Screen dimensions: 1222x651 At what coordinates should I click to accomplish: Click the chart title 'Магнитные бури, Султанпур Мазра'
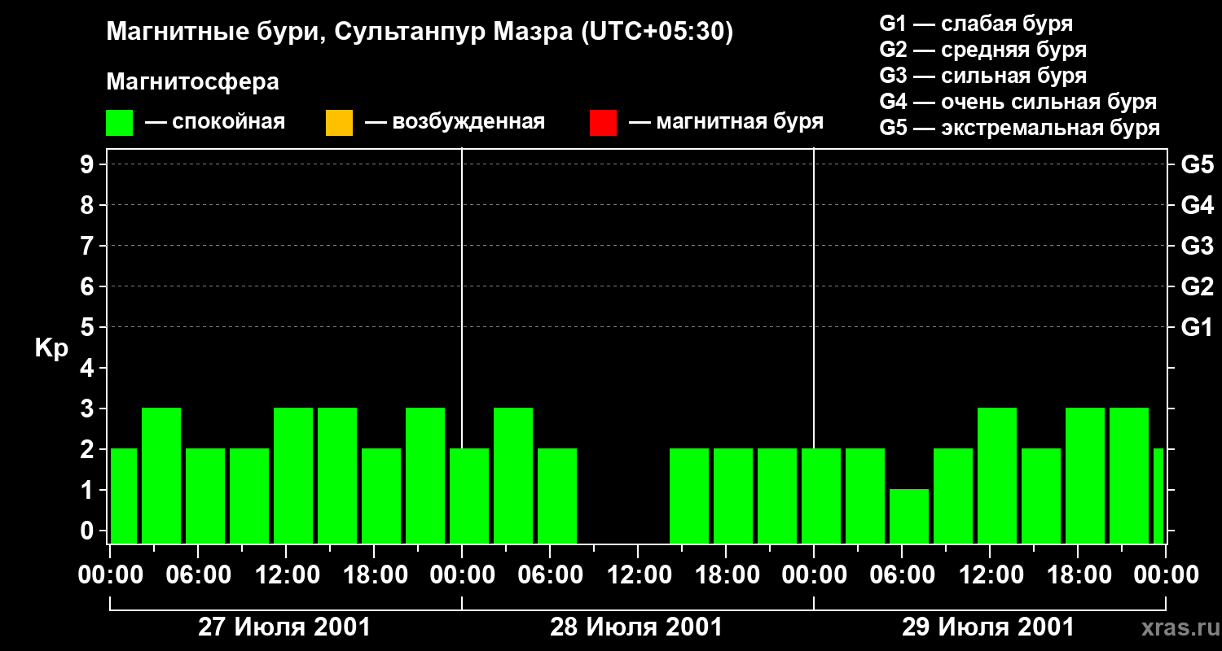tap(338, 33)
